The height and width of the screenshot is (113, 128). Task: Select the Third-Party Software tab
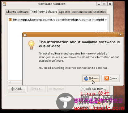[x=44, y=12]
